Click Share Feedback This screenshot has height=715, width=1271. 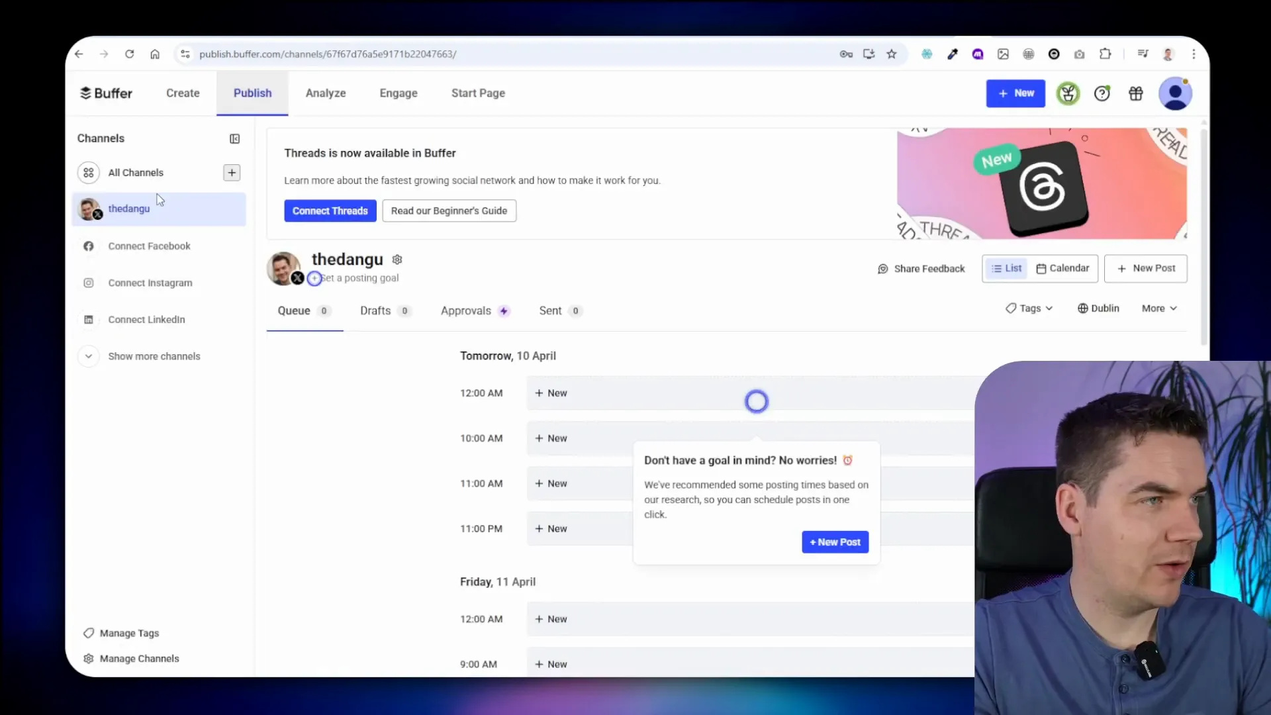921,269
